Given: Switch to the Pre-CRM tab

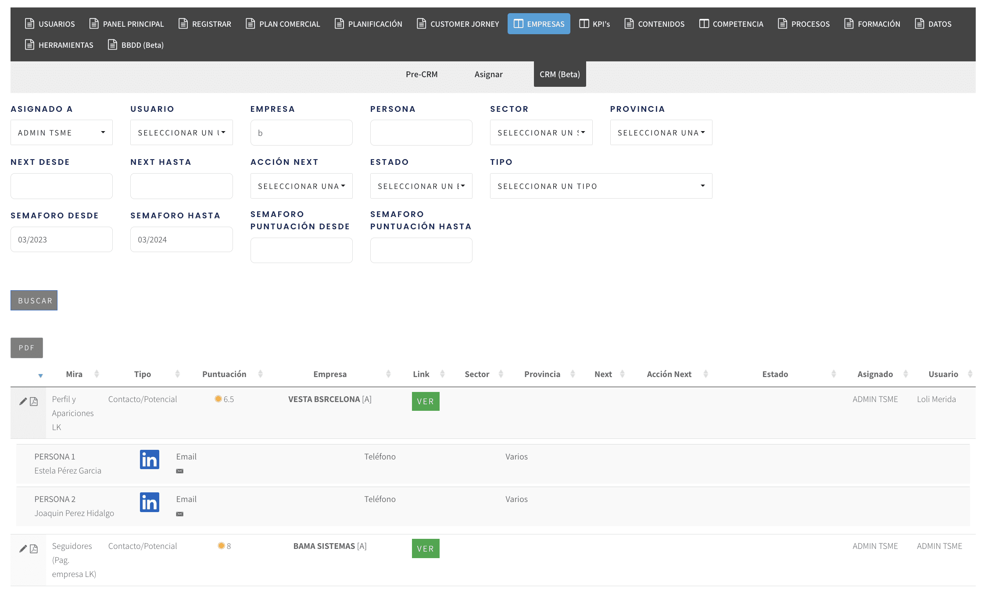Looking at the screenshot, I should coord(421,75).
